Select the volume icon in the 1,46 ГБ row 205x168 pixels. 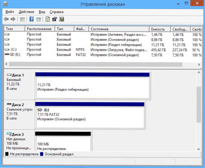pos(7,34)
